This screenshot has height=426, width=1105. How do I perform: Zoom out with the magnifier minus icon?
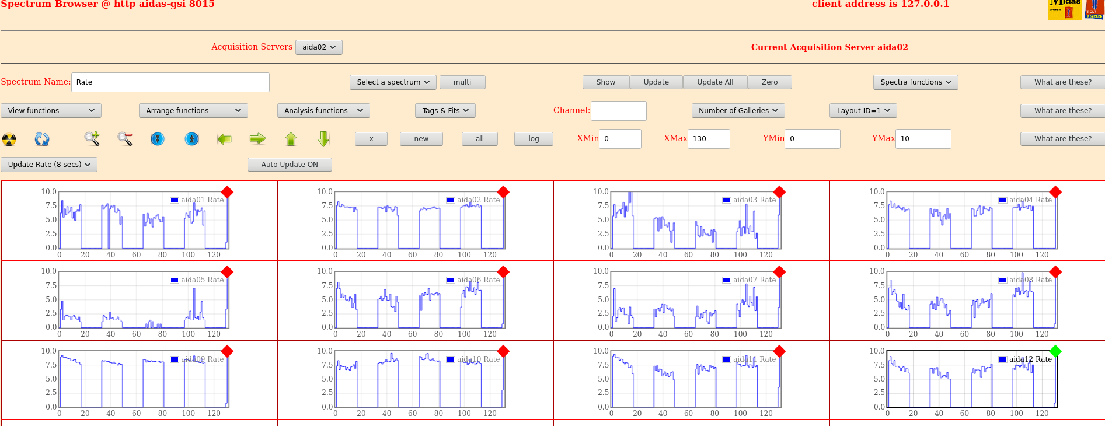[124, 139]
